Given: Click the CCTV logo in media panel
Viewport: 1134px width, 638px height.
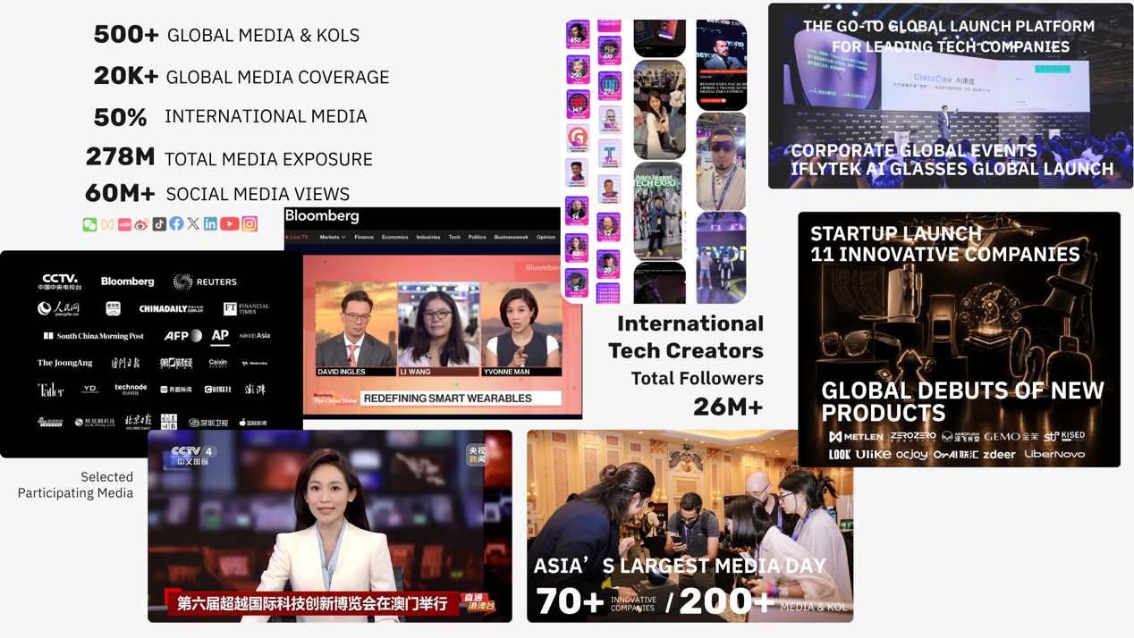Looking at the screenshot, I should click(x=60, y=281).
